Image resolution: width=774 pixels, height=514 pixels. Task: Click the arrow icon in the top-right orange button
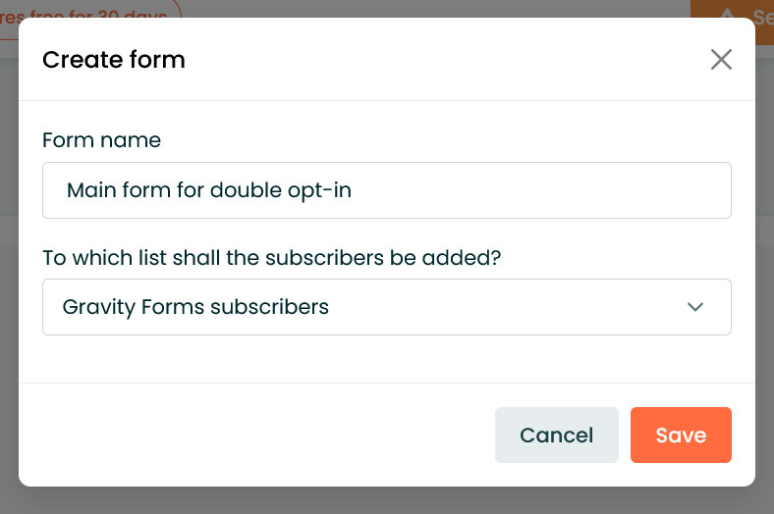click(x=727, y=15)
